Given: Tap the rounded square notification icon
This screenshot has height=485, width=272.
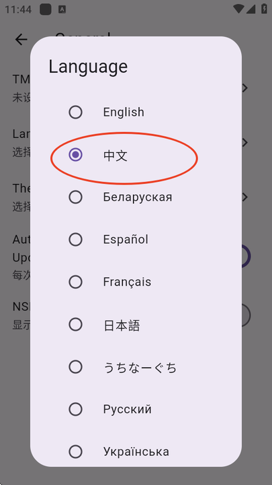Looking at the screenshot, I should pyautogui.click(x=46, y=9).
